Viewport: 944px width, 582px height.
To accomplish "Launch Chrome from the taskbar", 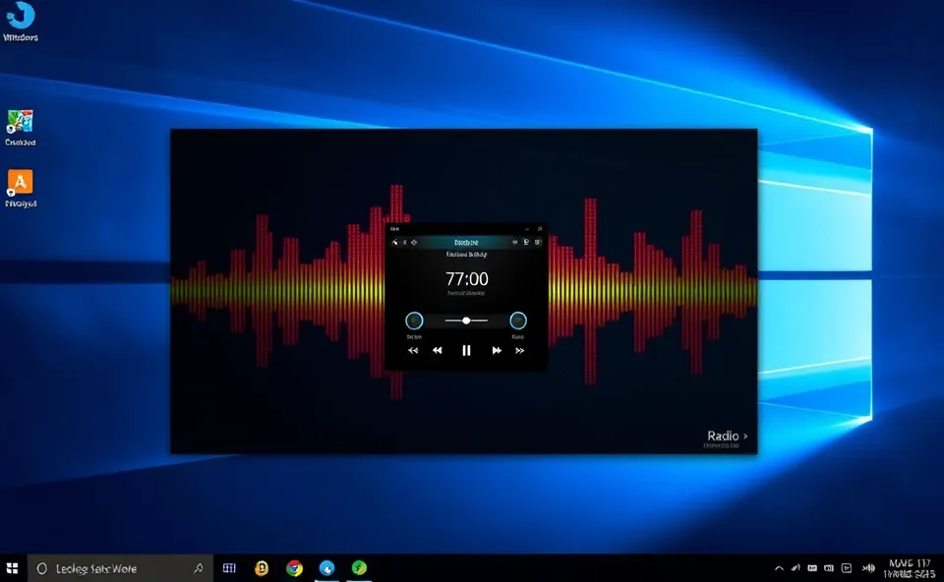I will 294,568.
